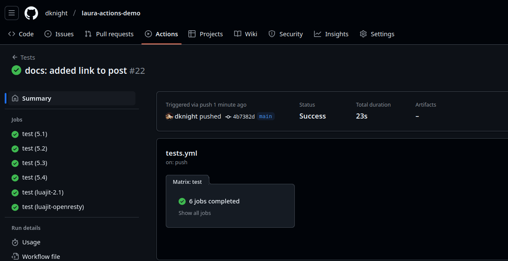The height and width of the screenshot is (261, 508).
Task: Click the main branch label
Action: (x=266, y=116)
